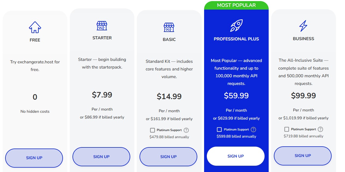This screenshot has width=345, height=172.
Task: Open Platinum Support help in Professional Plus
Action: click(253, 129)
